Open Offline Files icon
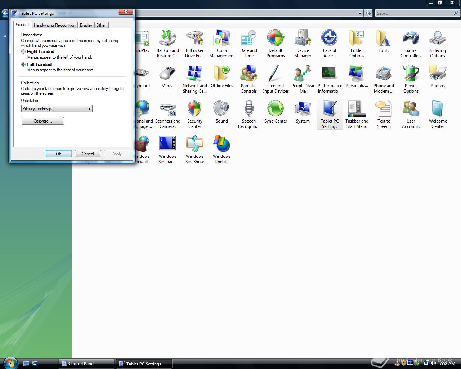 (222, 77)
